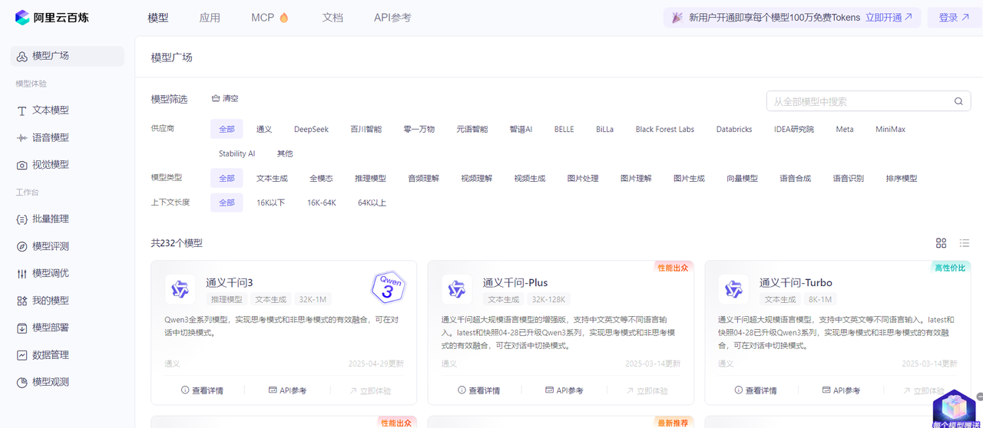Filter model type by 文本生成
Image resolution: width=983 pixels, height=428 pixels.
272,178
